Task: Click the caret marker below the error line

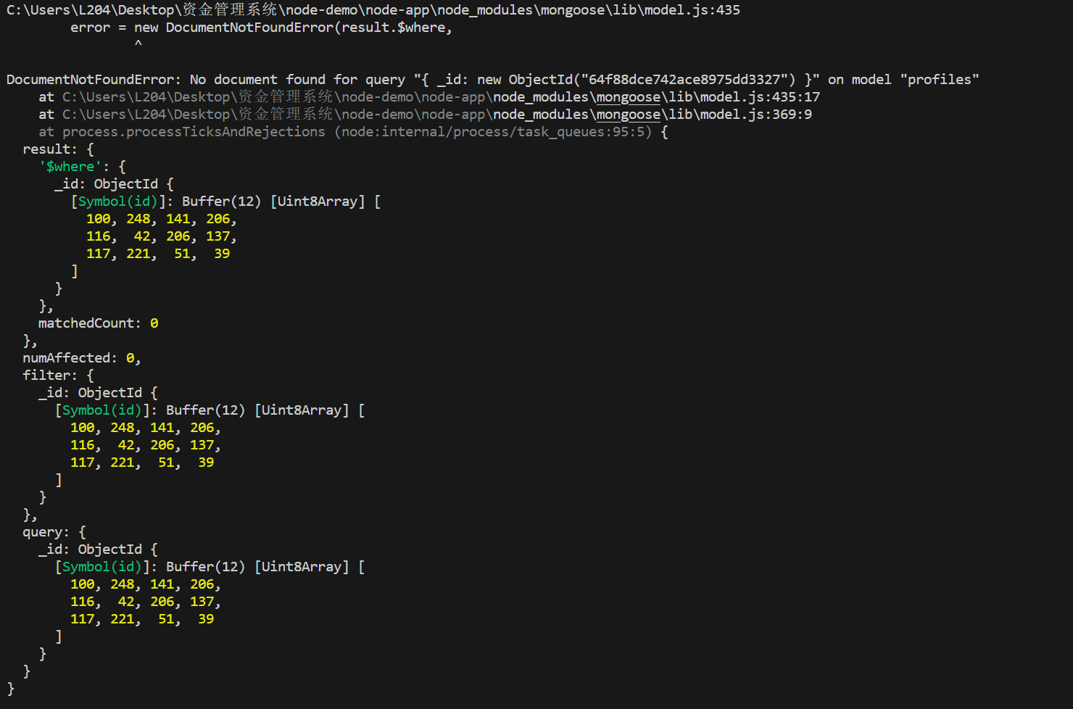Action: click(138, 44)
